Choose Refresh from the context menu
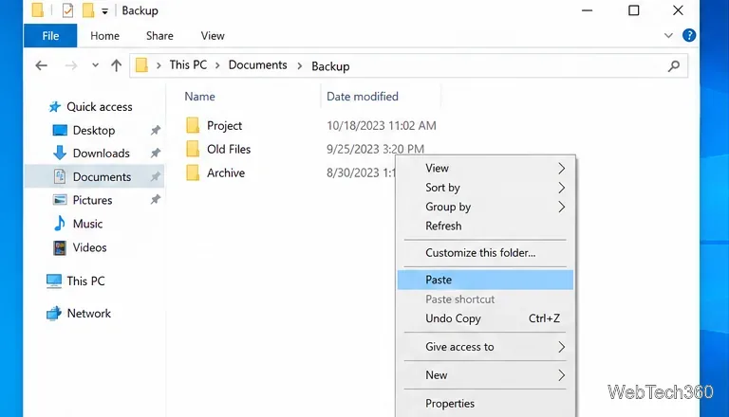The height and width of the screenshot is (417, 729). point(485,226)
